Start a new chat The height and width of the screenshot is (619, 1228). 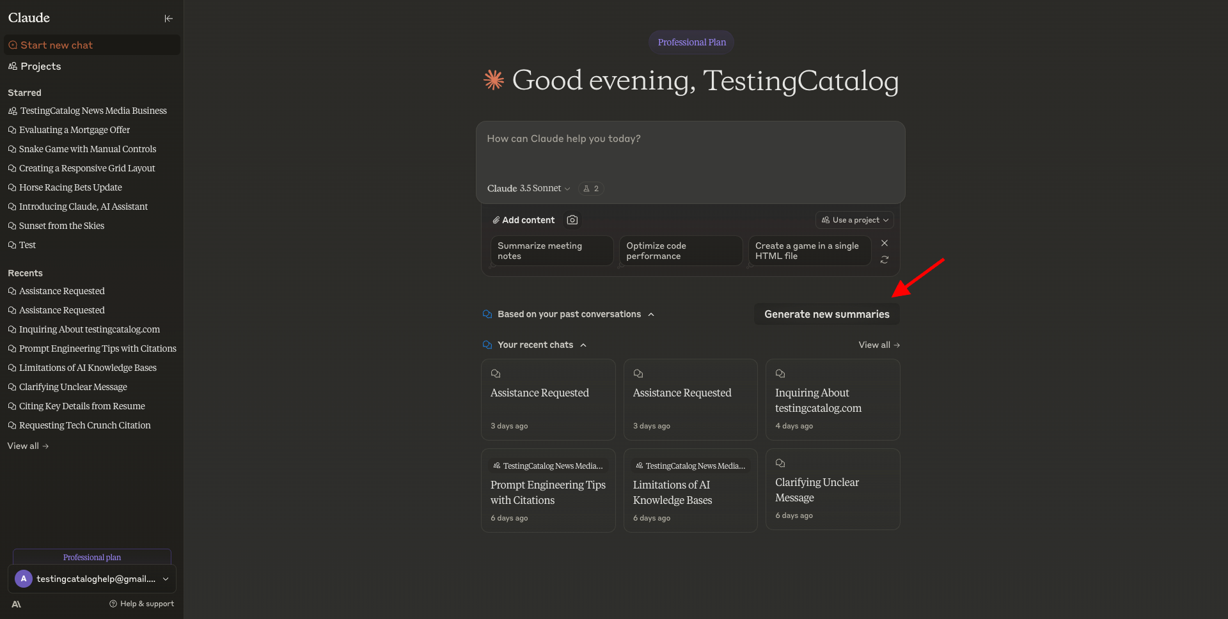(x=92, y=45)
